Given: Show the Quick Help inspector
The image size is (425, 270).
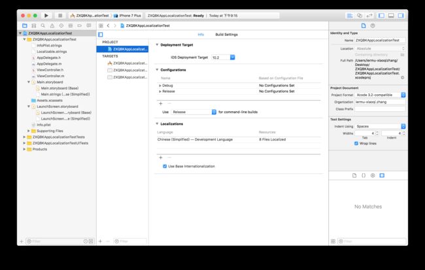Looking at the screenshot, I should point(373,25).
